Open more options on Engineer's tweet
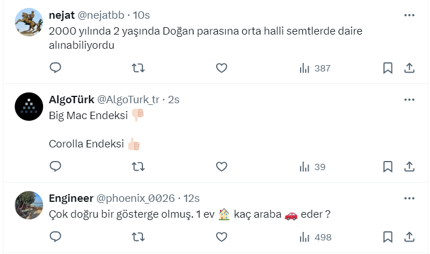This screenshot has width=430, height=254. [x=409, y=198]
